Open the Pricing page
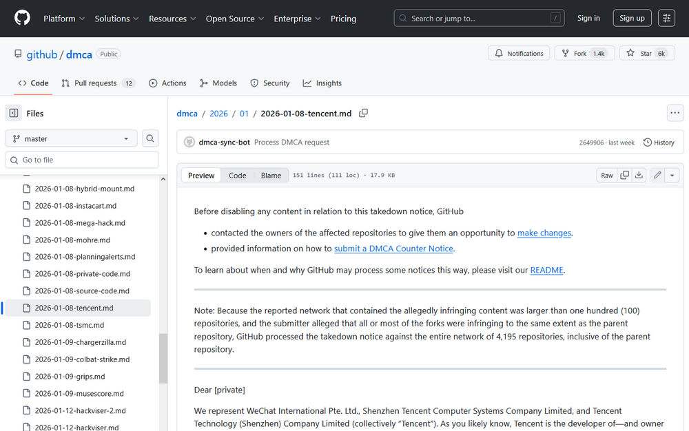The image size is (689, 431). click(343, 19)
